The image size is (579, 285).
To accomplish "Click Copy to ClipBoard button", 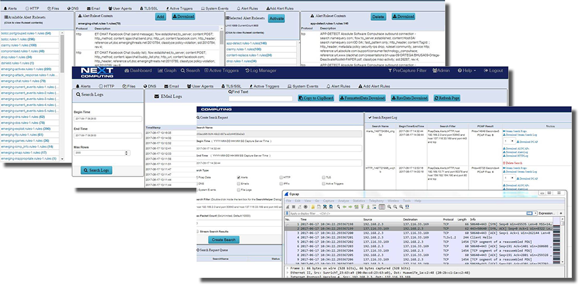I will 316,98.
